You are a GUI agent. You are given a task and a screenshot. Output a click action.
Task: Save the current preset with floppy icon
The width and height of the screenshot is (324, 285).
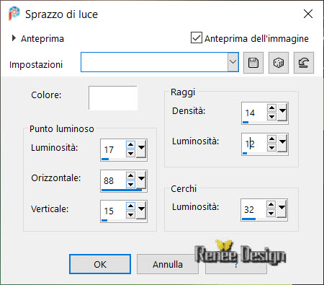click(x=253, y=63)
